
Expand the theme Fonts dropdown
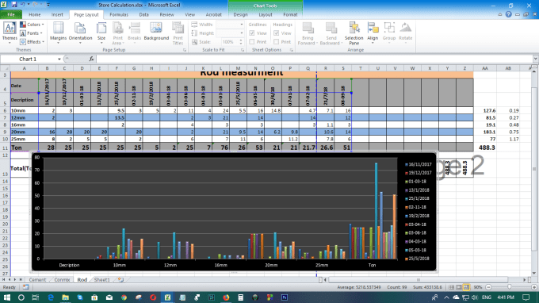pyautogui.click(x=32, y=33)
